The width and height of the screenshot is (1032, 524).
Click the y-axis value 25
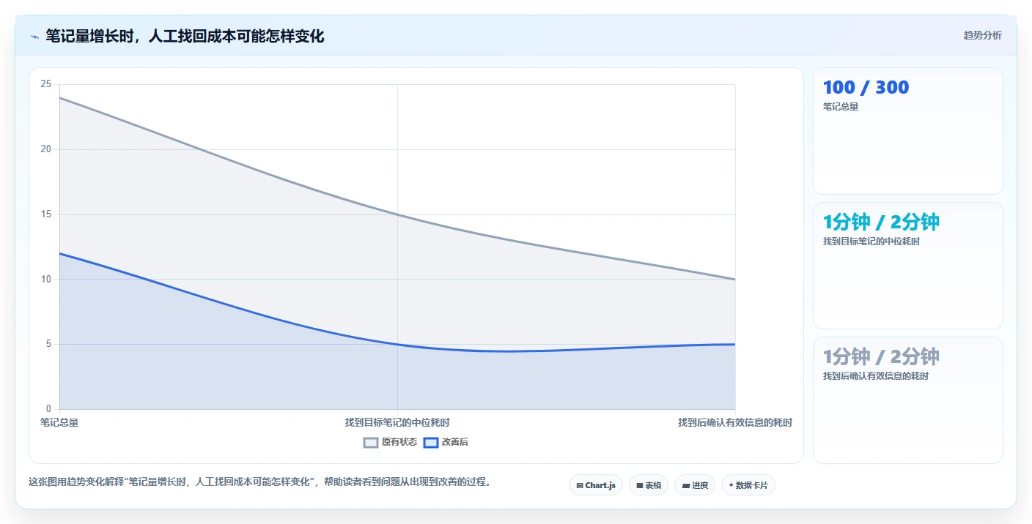pos(46,84)
